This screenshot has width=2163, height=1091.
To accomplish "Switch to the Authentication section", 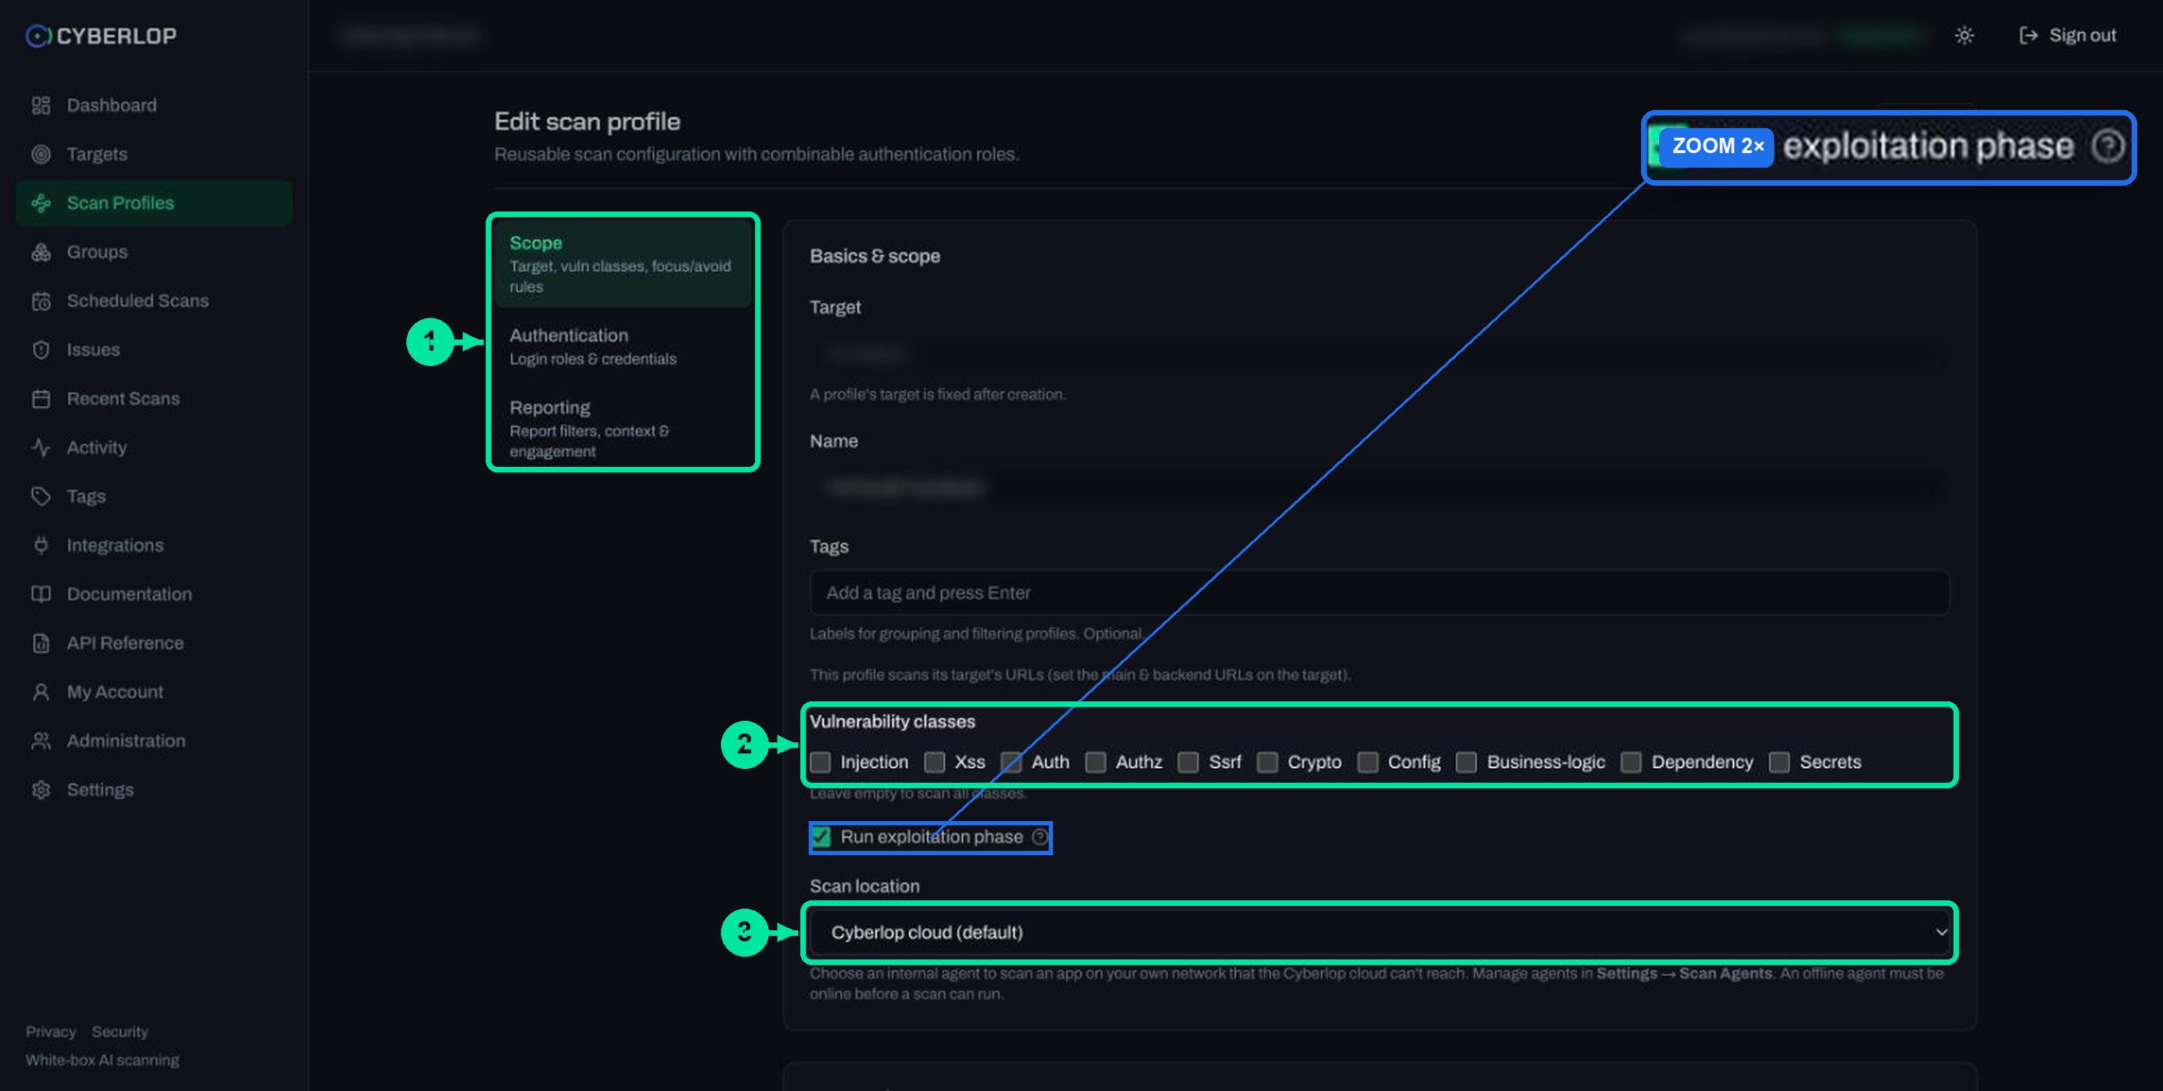I will (623, 347).
